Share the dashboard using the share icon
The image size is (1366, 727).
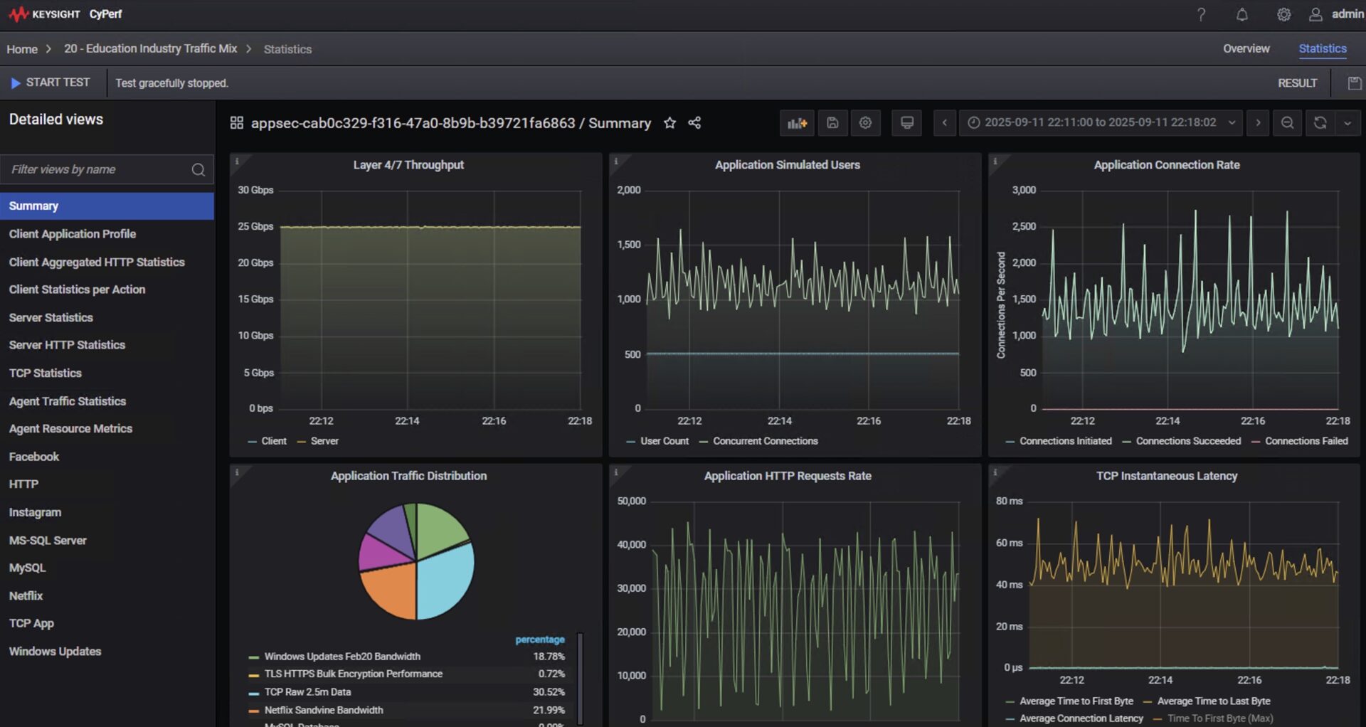tap(695, 122)
